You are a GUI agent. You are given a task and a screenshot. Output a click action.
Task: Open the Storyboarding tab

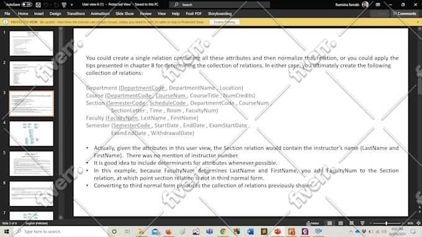pyautogui.click(x=220, y=14)
